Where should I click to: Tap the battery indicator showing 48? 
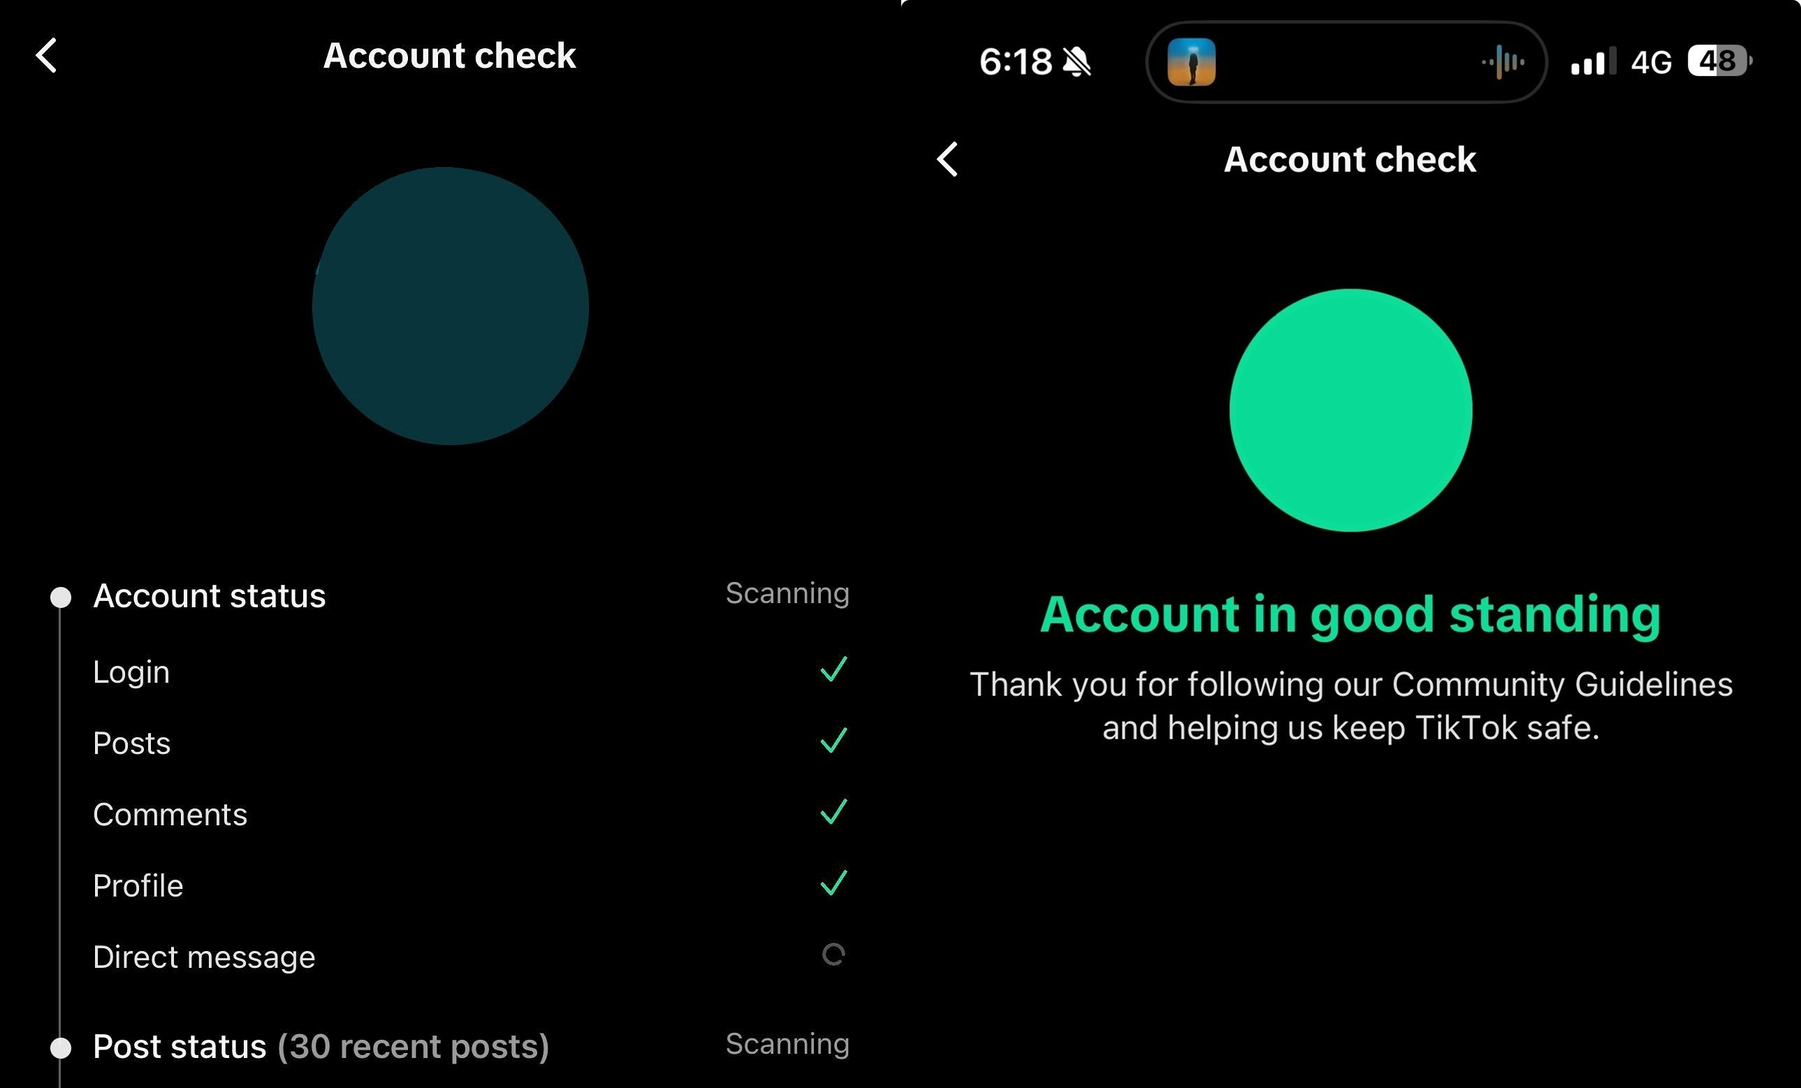pos(1720,61)
